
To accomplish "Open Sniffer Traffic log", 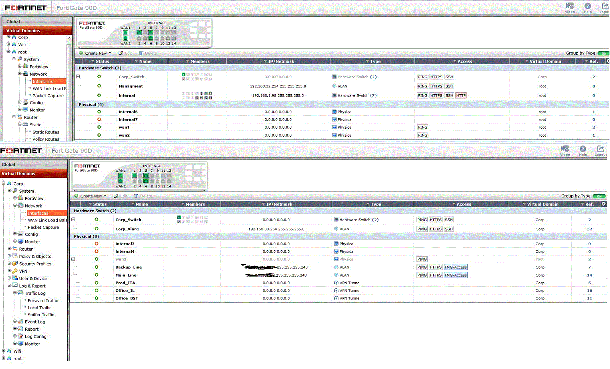I will [41, 315].
